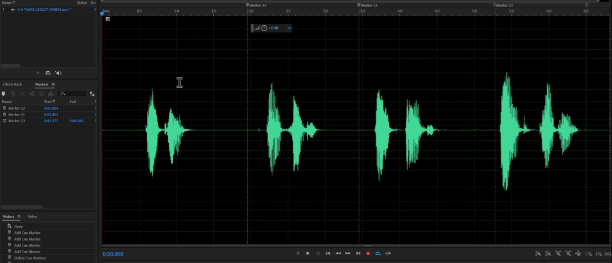This screenshot has width=612, height=263.
Task: Click the Files panel preview Play icon
Action: click(38, 72)
